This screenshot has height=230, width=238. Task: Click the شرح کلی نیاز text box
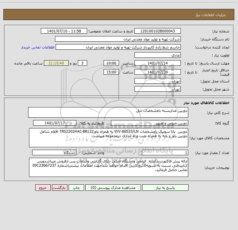click(108, 112)
